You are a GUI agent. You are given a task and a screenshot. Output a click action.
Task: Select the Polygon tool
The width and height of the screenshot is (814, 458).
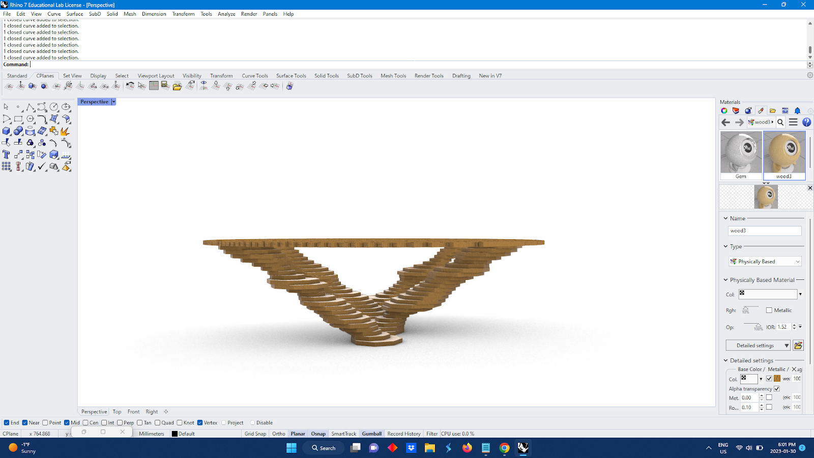tap(31, 119)
